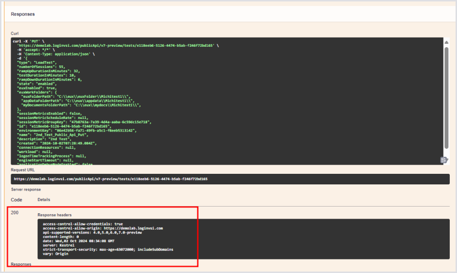457x273 pixels.
Task: Click the Details column header
Action: coord(44,199)
